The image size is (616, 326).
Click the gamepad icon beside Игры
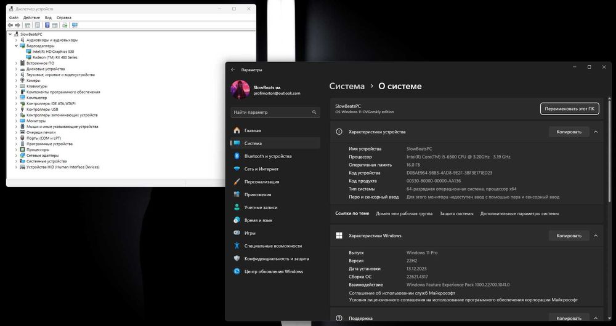pos(237,233)
